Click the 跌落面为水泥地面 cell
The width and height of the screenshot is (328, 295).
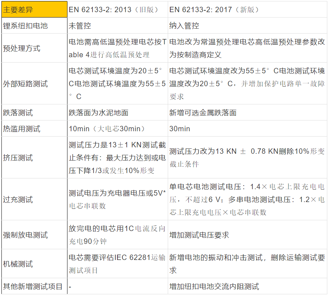click(99, 113)
